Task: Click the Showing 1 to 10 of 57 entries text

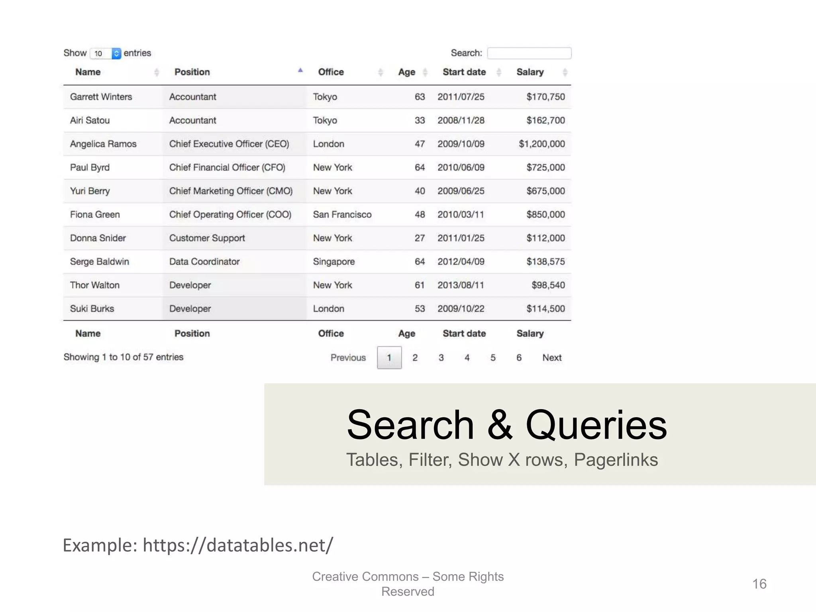Action: [124, 357]
